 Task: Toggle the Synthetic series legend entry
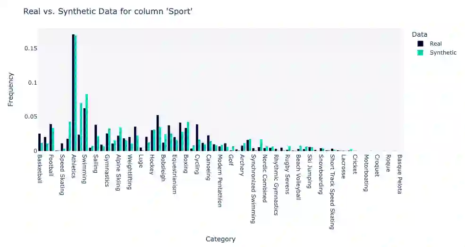[442, 53]
